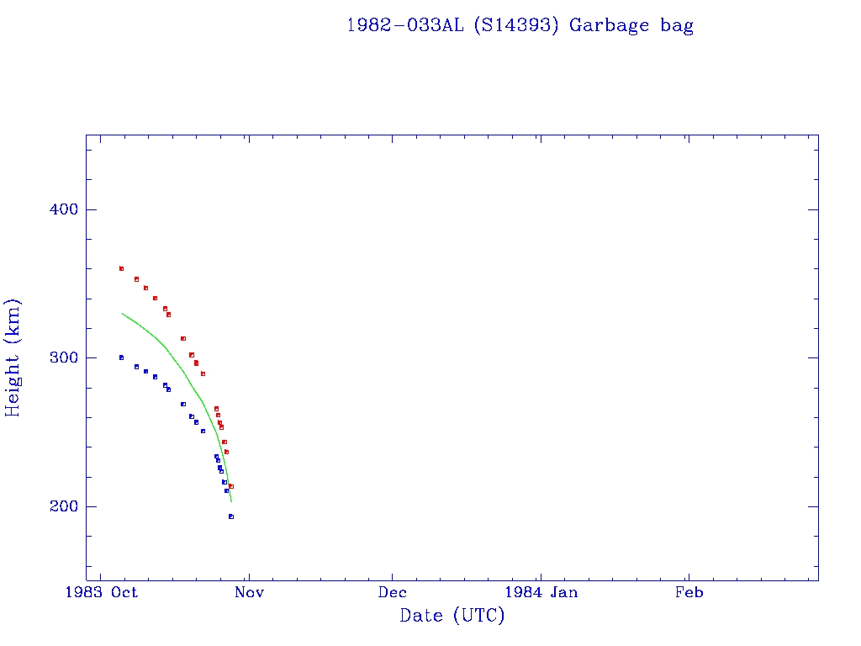861x646 pixels.
Task: Click the "Height (km)" y-axis label
Action: (x=13, y=357)
